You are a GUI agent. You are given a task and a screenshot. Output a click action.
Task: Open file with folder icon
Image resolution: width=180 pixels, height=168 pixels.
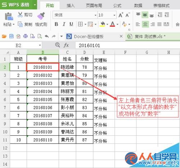click(x=4, y=36)
